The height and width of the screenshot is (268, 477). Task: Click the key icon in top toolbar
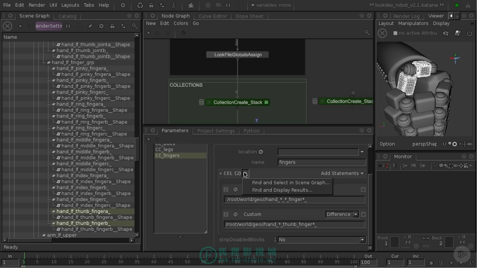pyautogui.click(x=174, y=5)
